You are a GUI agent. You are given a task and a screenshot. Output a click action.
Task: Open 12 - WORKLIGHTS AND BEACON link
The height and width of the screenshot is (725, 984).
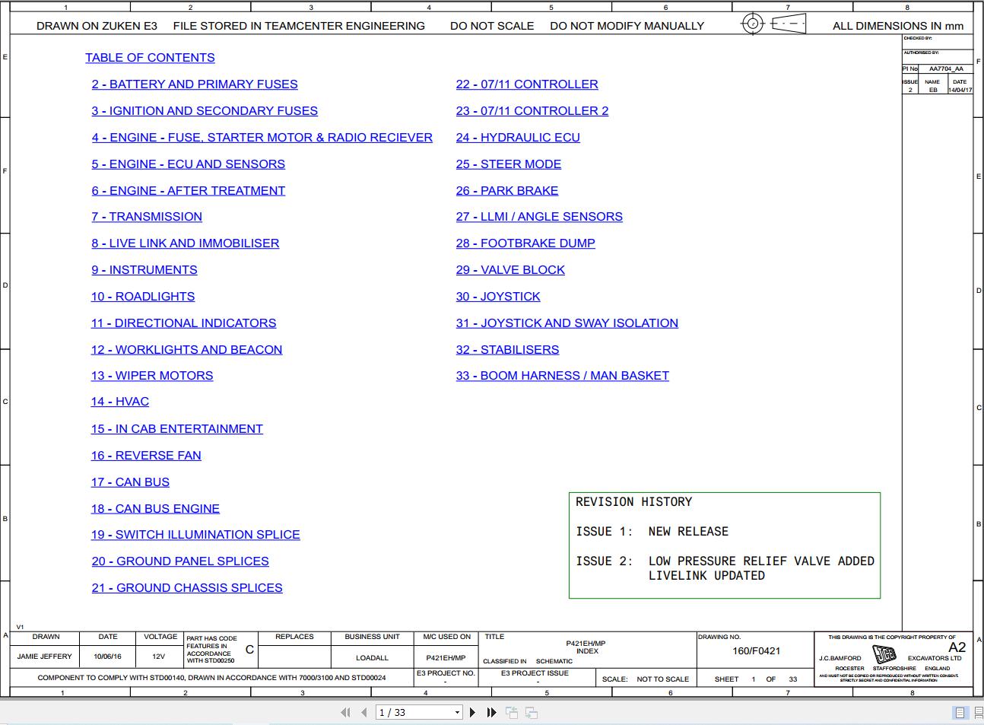pyautogui.click(x=187, y=350)
